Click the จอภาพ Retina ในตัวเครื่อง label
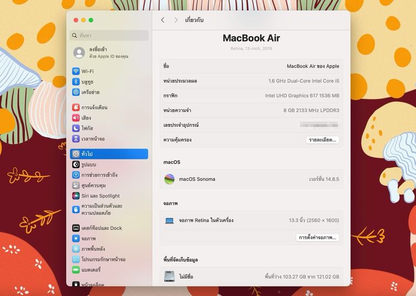Image resolution: width=416 pixels, height=296 pixels. 206,220
